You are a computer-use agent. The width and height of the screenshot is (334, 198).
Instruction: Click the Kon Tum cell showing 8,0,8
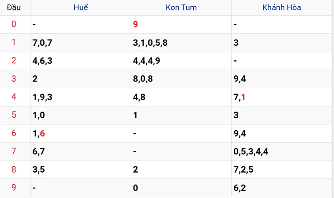(x=143, y=79)
